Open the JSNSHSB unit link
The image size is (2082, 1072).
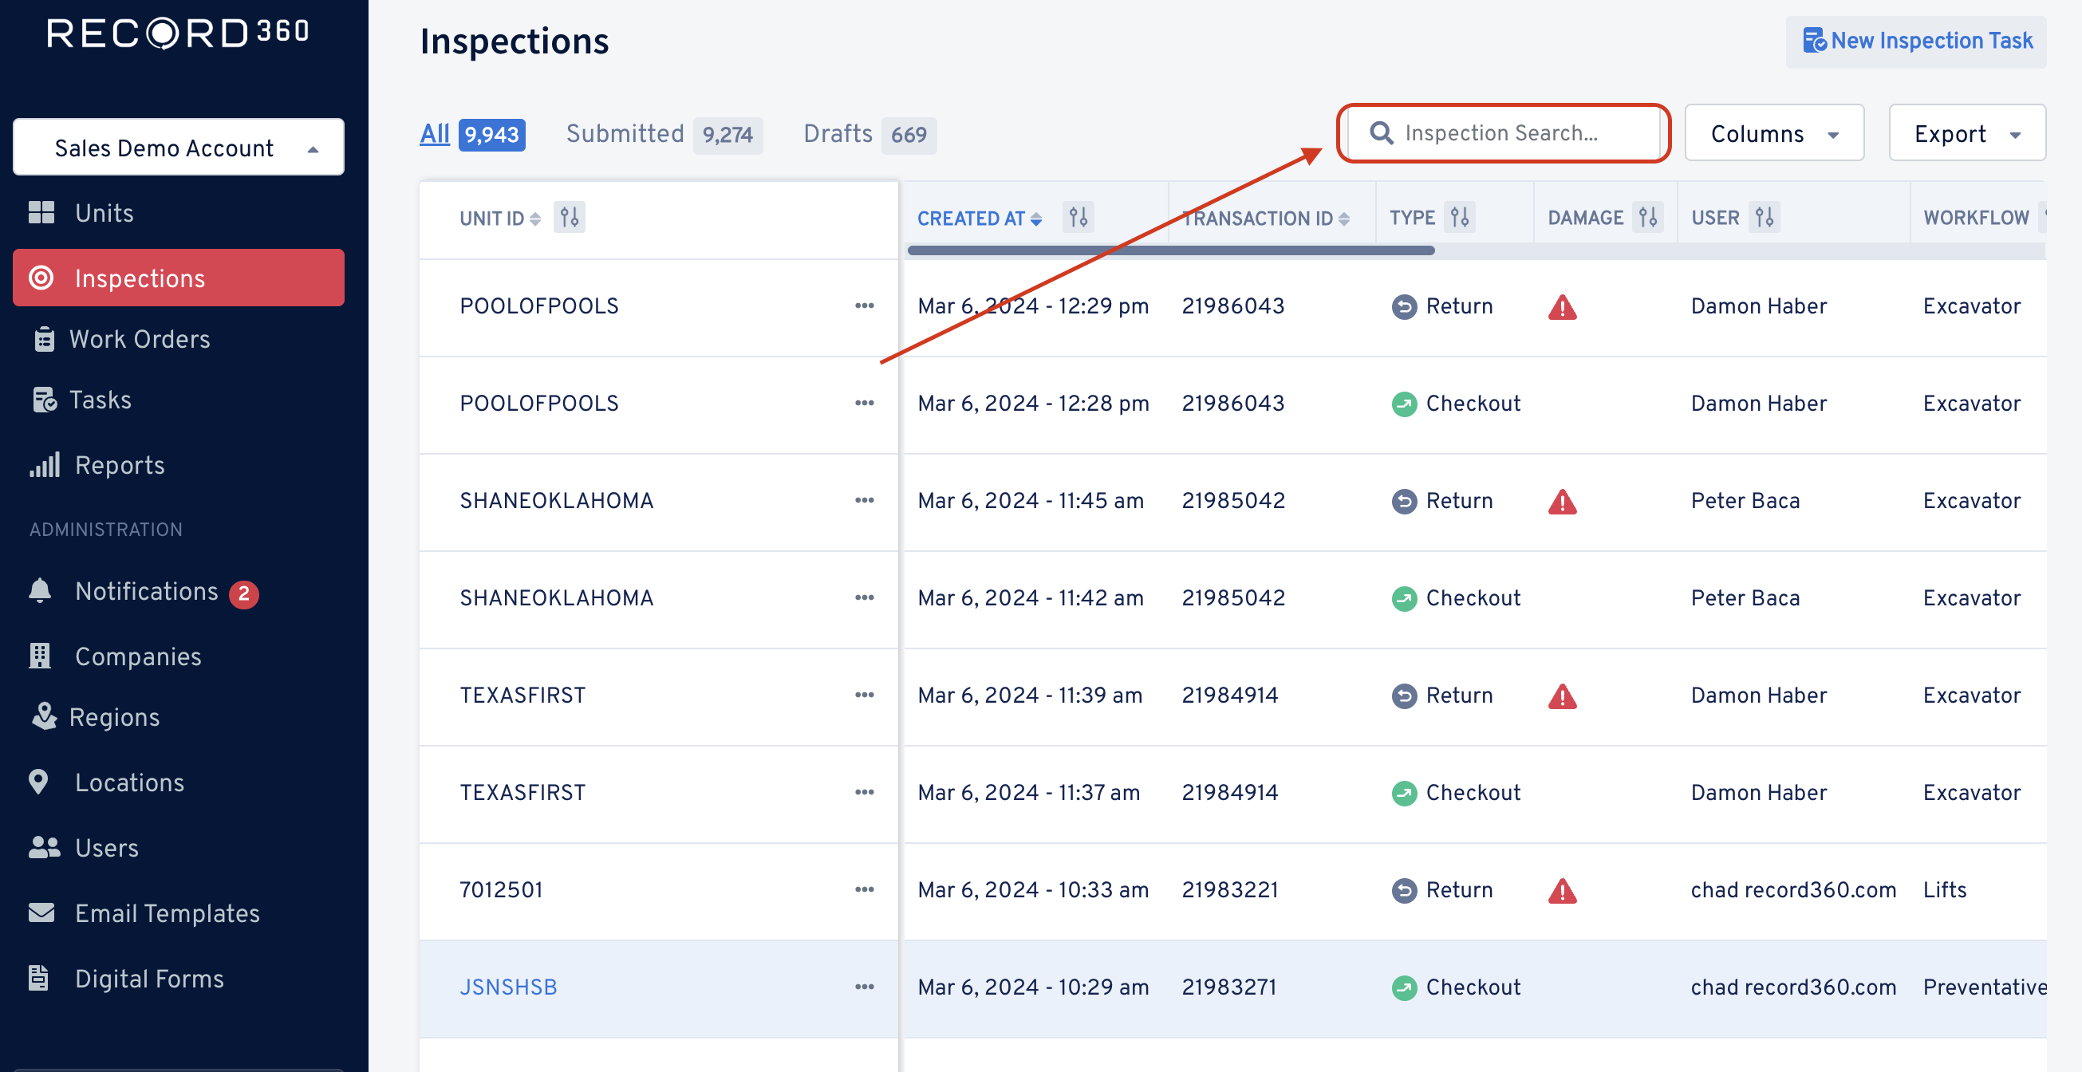[508, 987]
